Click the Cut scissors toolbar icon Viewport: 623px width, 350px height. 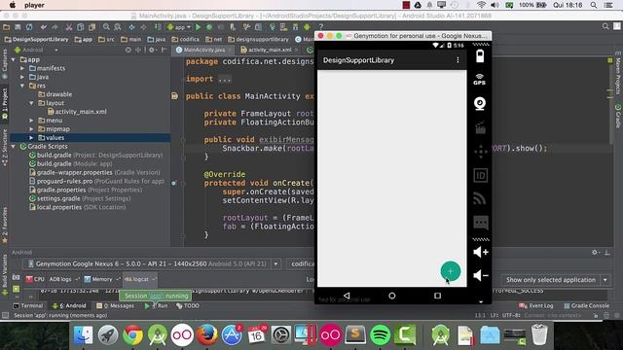click(x=69, y=27)
